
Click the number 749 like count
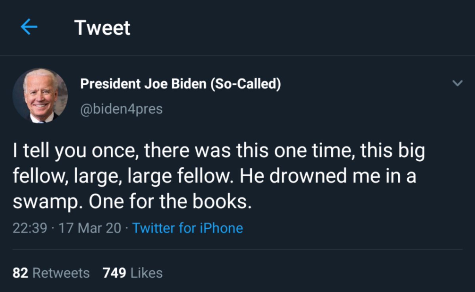(x=114, y=273)
